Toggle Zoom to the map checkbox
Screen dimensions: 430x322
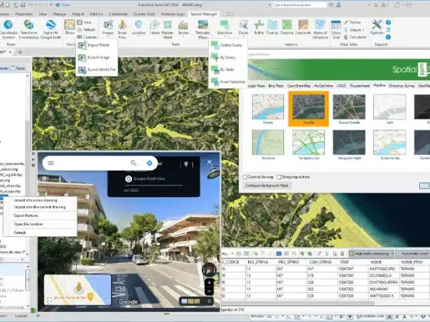(245, 177)
